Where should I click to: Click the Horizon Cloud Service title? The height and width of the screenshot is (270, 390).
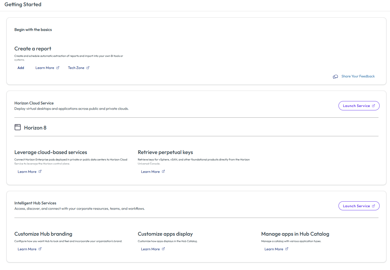pyautogui.click(x=34, y=103)
